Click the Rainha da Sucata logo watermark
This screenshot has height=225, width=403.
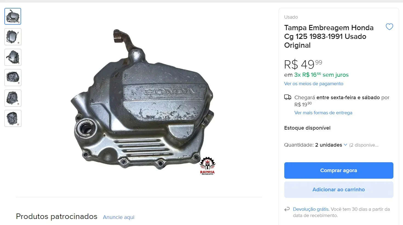[x=207, y=166]
